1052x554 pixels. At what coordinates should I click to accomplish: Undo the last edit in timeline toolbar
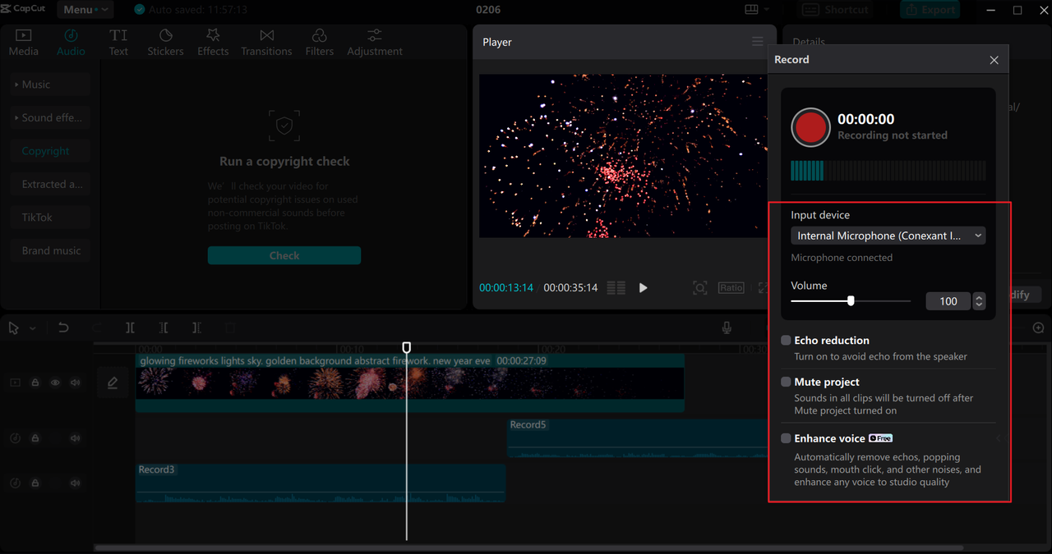(x=63, y=327)
